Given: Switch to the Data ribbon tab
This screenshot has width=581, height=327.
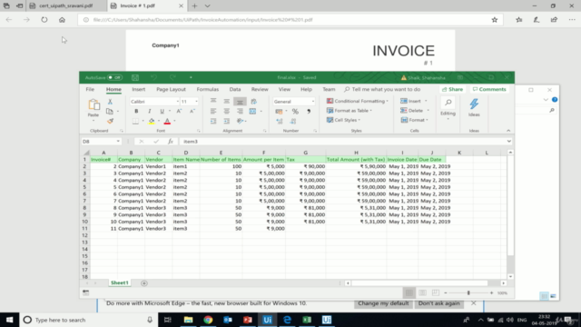Looking at the screenshot, I should [x=235, y=89].
